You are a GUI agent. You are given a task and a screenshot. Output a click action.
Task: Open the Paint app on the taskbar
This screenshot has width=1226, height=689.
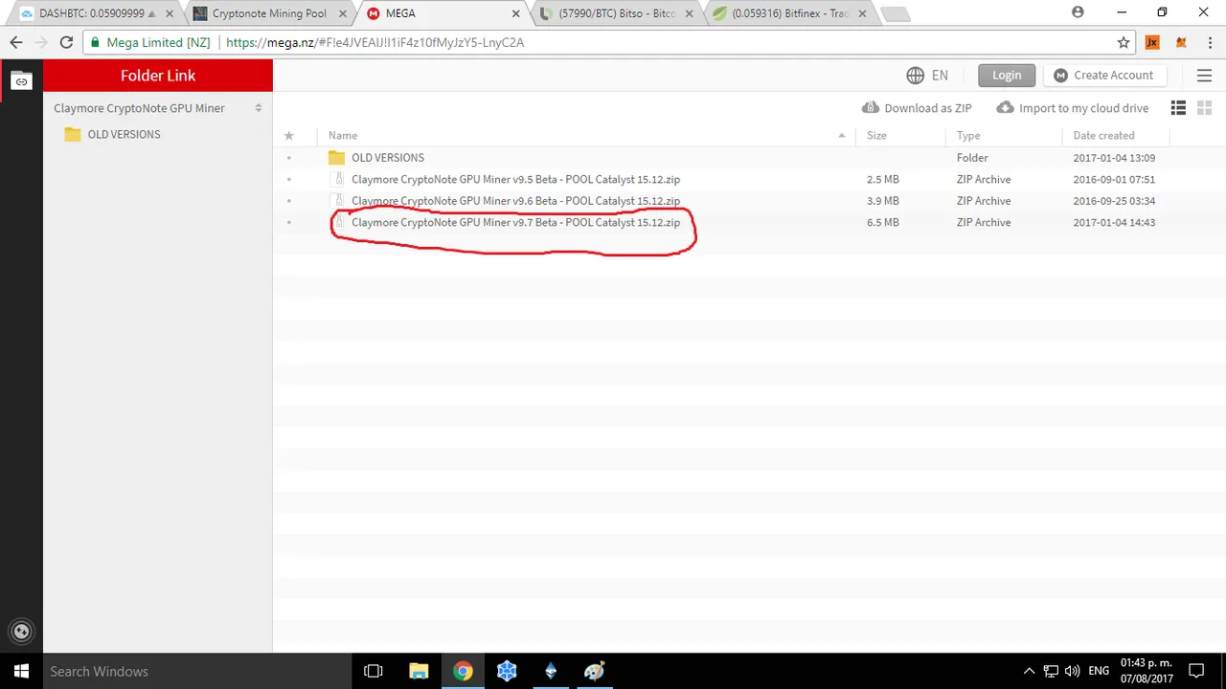[595, 671]
